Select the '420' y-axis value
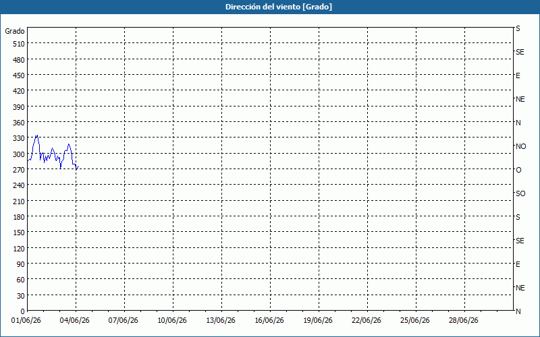Screen dimensions: 540x337 click(19, 91)
